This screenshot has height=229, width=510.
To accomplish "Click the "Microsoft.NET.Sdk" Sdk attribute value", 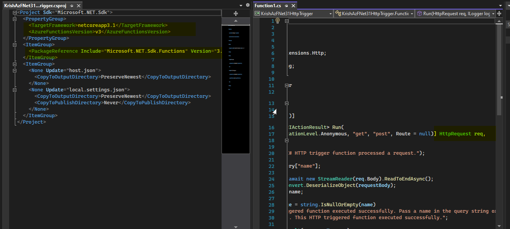I will [82, 13].
